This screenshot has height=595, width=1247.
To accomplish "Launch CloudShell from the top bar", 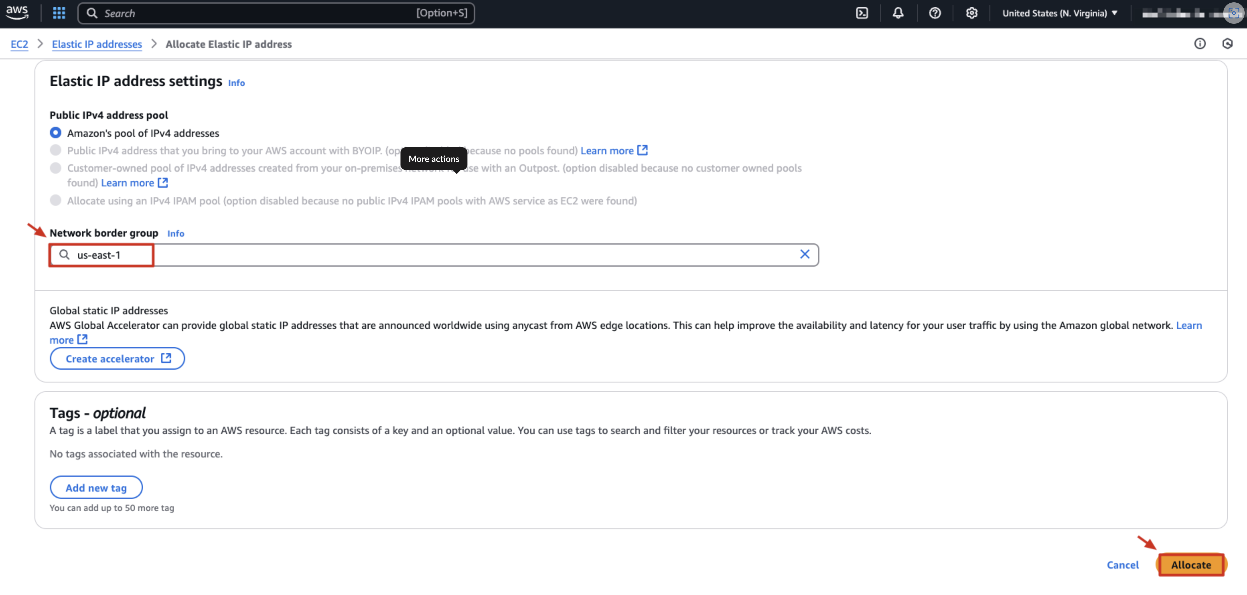I will [862, 13].
